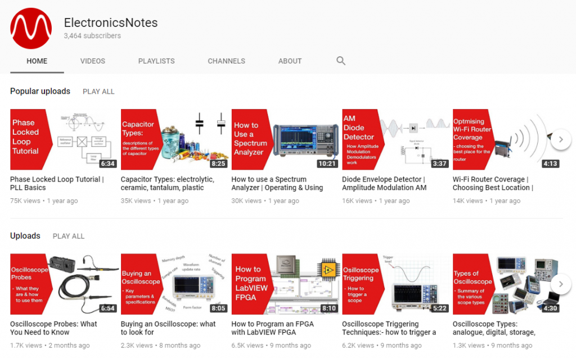Click PLAY ALL next to Uploads
576x358 pixels.
coord(68,236)
